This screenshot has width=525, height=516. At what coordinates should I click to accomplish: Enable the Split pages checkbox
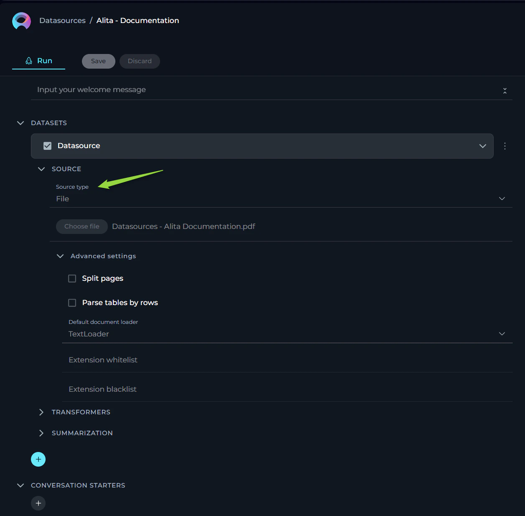(72, 278)
